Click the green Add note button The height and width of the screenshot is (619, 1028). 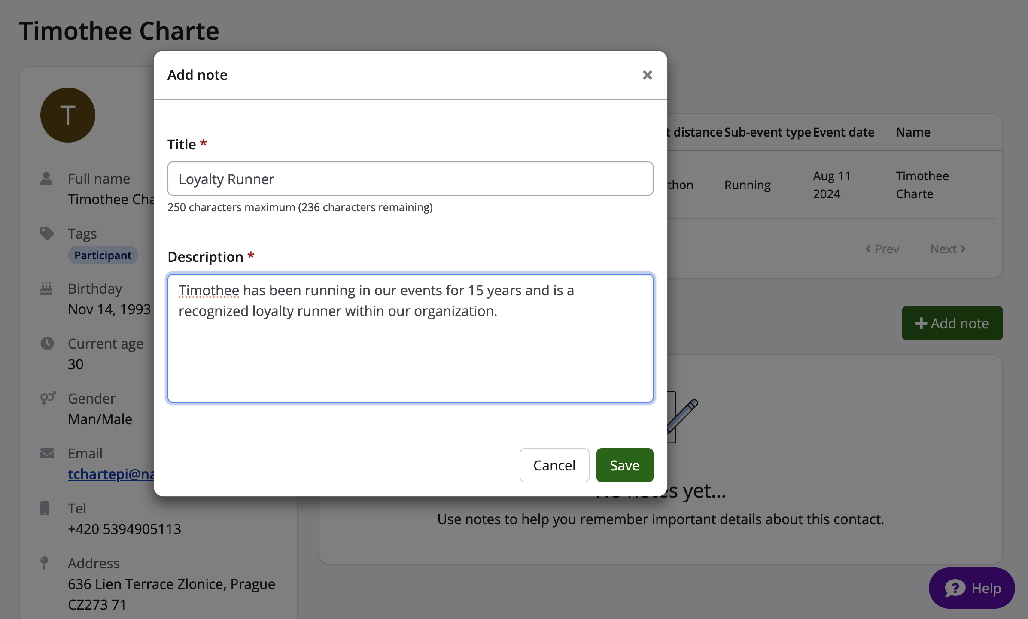[952, 323]
